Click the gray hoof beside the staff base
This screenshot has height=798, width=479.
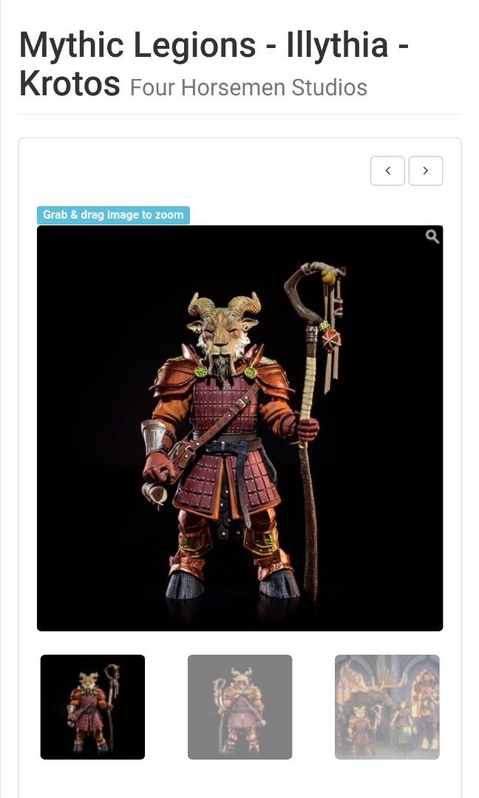coord(279,584)
